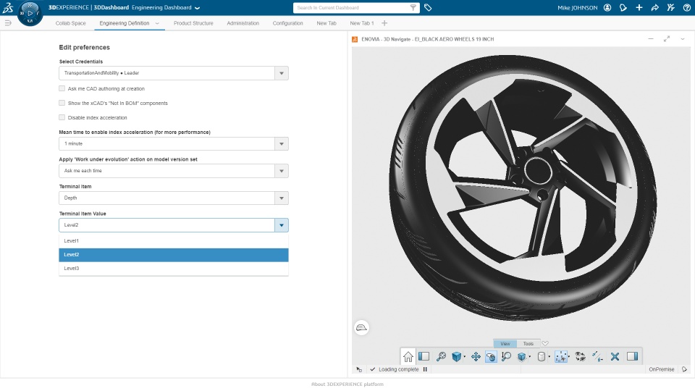Click 'About 3DEXPERIENCE platform' link
695x391 pixels.
347,384
